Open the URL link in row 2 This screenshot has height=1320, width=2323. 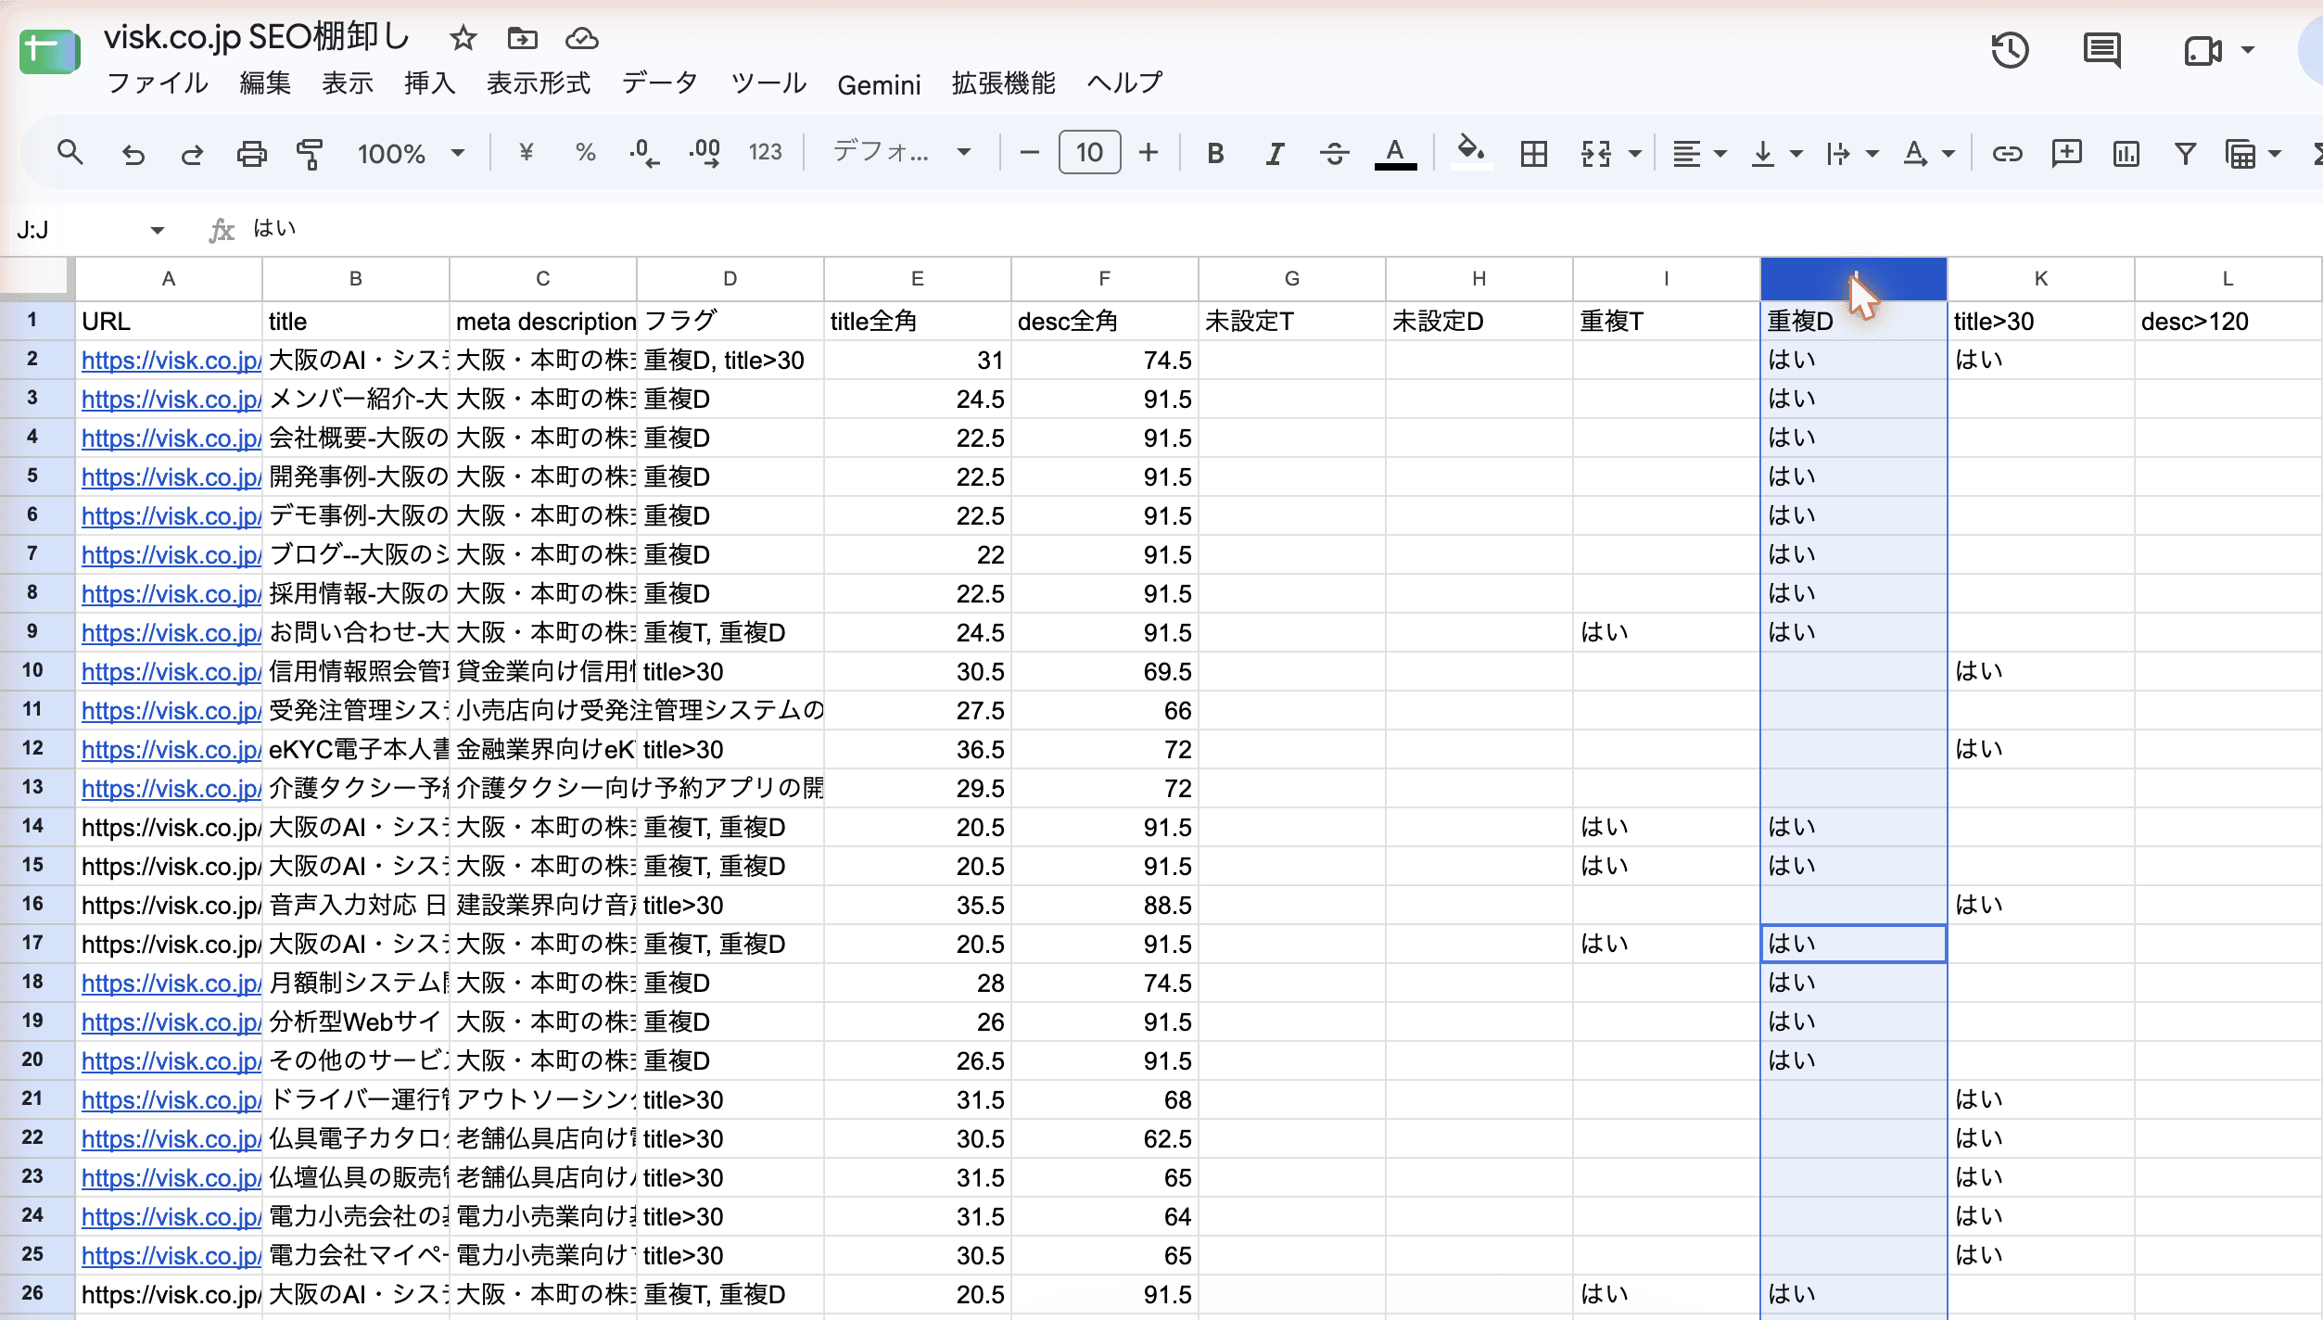(171, 361)
